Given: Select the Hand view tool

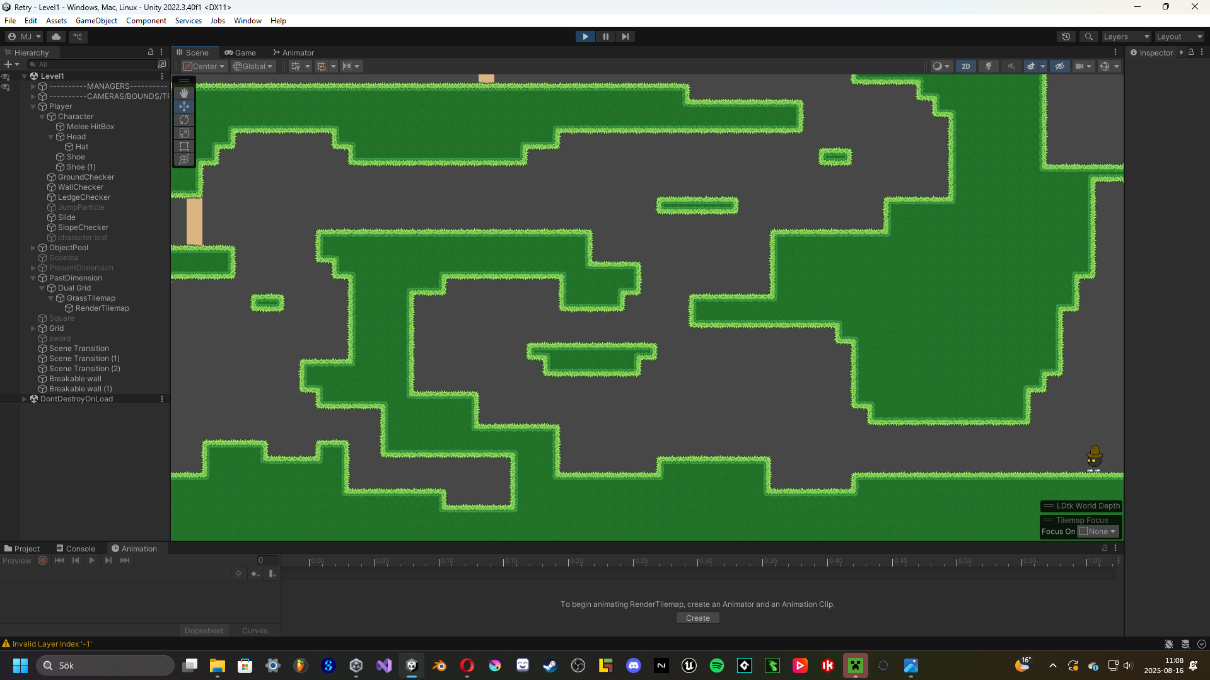Looking at the screenshot, I should tap(184, 93).
